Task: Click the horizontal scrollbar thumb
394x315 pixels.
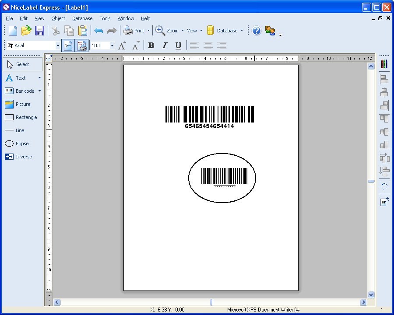Action: pos(211,302)
